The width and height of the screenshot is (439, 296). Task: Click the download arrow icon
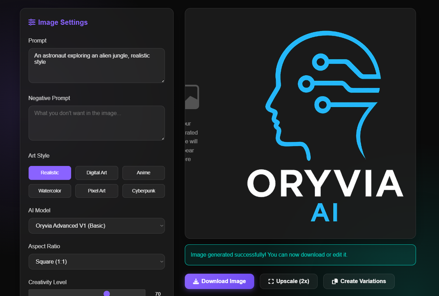point(196,281)
